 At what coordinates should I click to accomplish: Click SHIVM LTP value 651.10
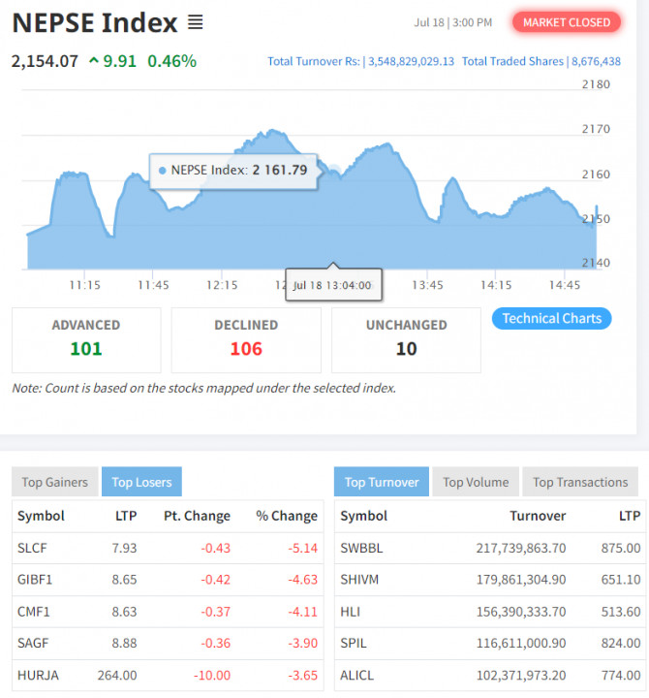(621, 579)
